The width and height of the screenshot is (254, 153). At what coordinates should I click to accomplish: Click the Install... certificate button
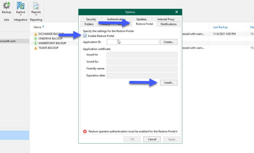click(x=169, y=83)
